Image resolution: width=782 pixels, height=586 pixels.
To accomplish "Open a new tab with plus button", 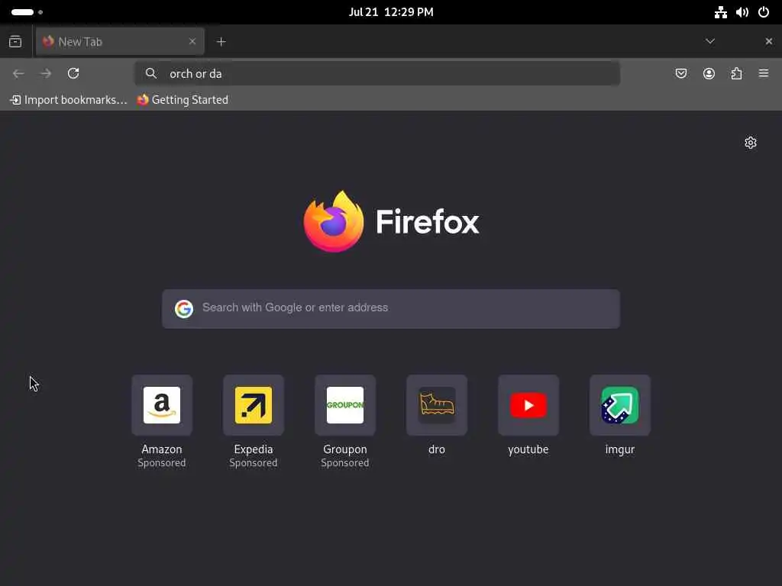I will point(221,42).
